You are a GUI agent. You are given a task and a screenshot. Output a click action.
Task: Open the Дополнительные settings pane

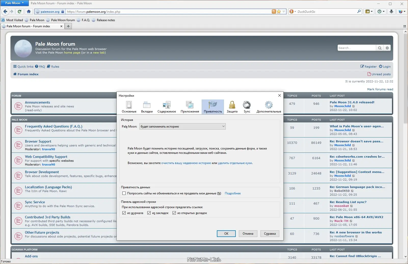coord(269,107)
